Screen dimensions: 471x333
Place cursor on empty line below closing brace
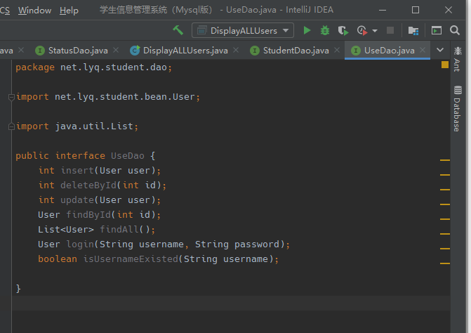231,303
